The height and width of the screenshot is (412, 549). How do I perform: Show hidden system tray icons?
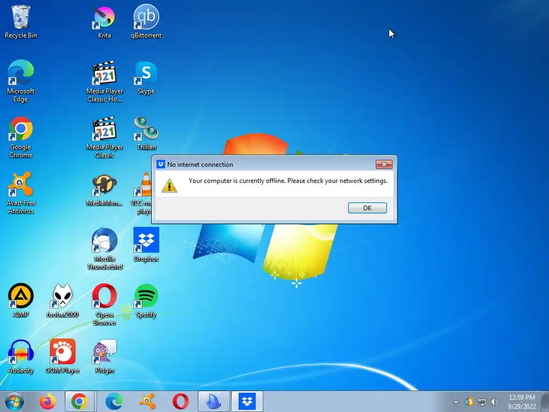tap(456, 402)
